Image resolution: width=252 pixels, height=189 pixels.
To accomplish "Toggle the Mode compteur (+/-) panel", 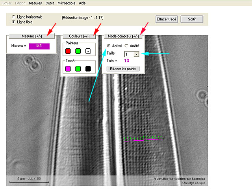I will pos(123,36).
